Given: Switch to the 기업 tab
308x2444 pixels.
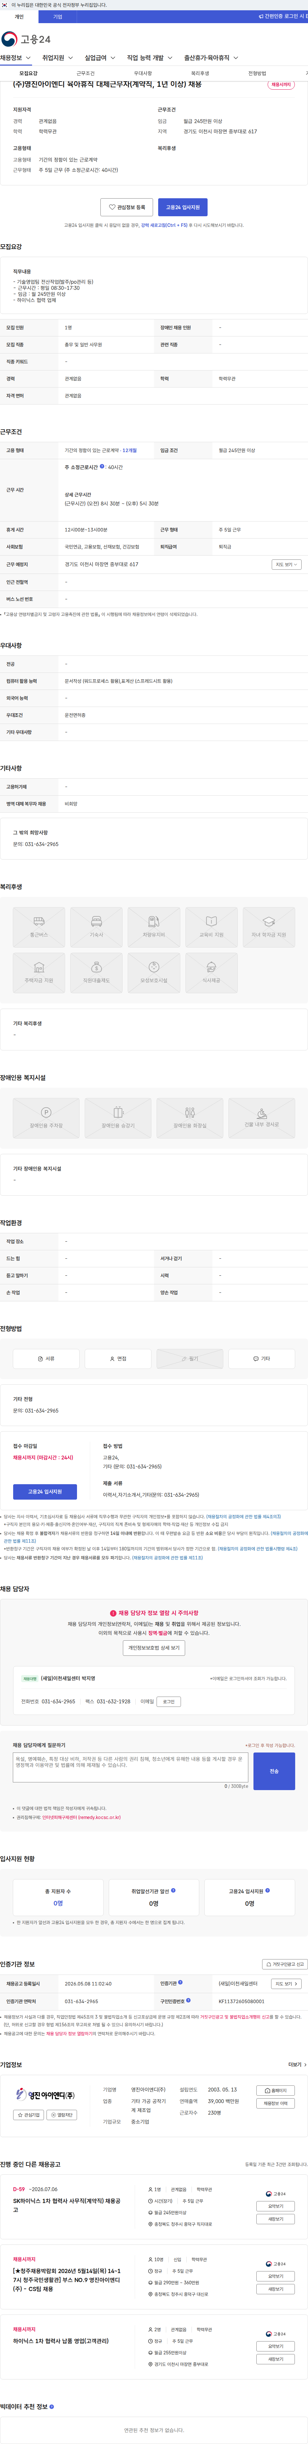Looking at the screenshot, I should [58, 16].
